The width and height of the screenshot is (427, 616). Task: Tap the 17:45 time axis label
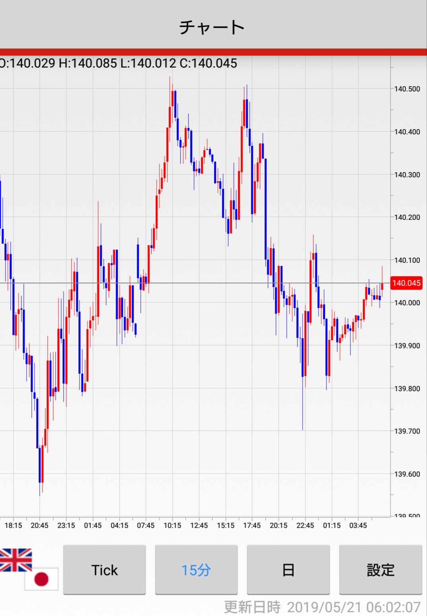click(x=252, y=525)
